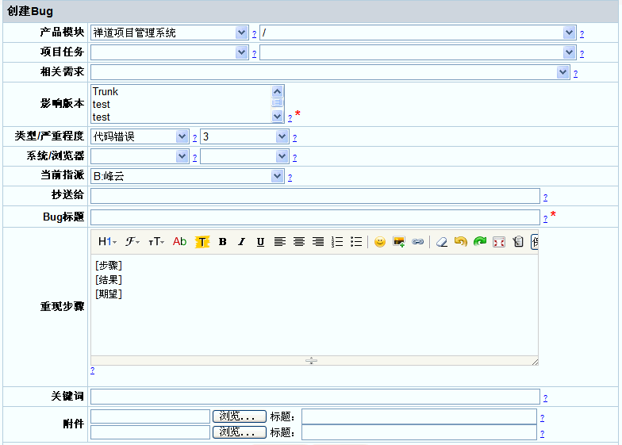
Task: Open the browser dropdown
Action: point(244,156)
